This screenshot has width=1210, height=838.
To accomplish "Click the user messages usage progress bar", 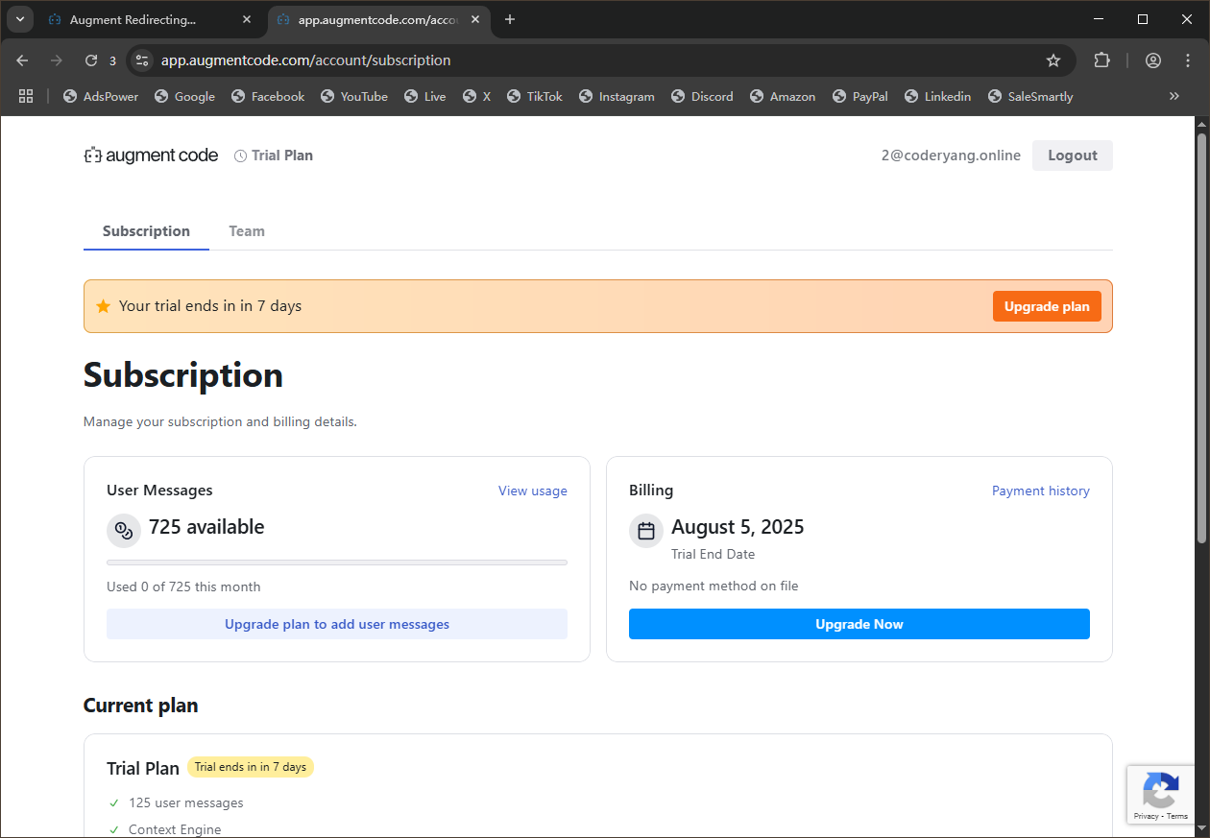I will coord(337,563).
